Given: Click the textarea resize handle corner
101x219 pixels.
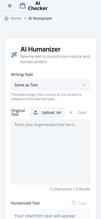Looking at the screenshot, I should click(89, 183).
